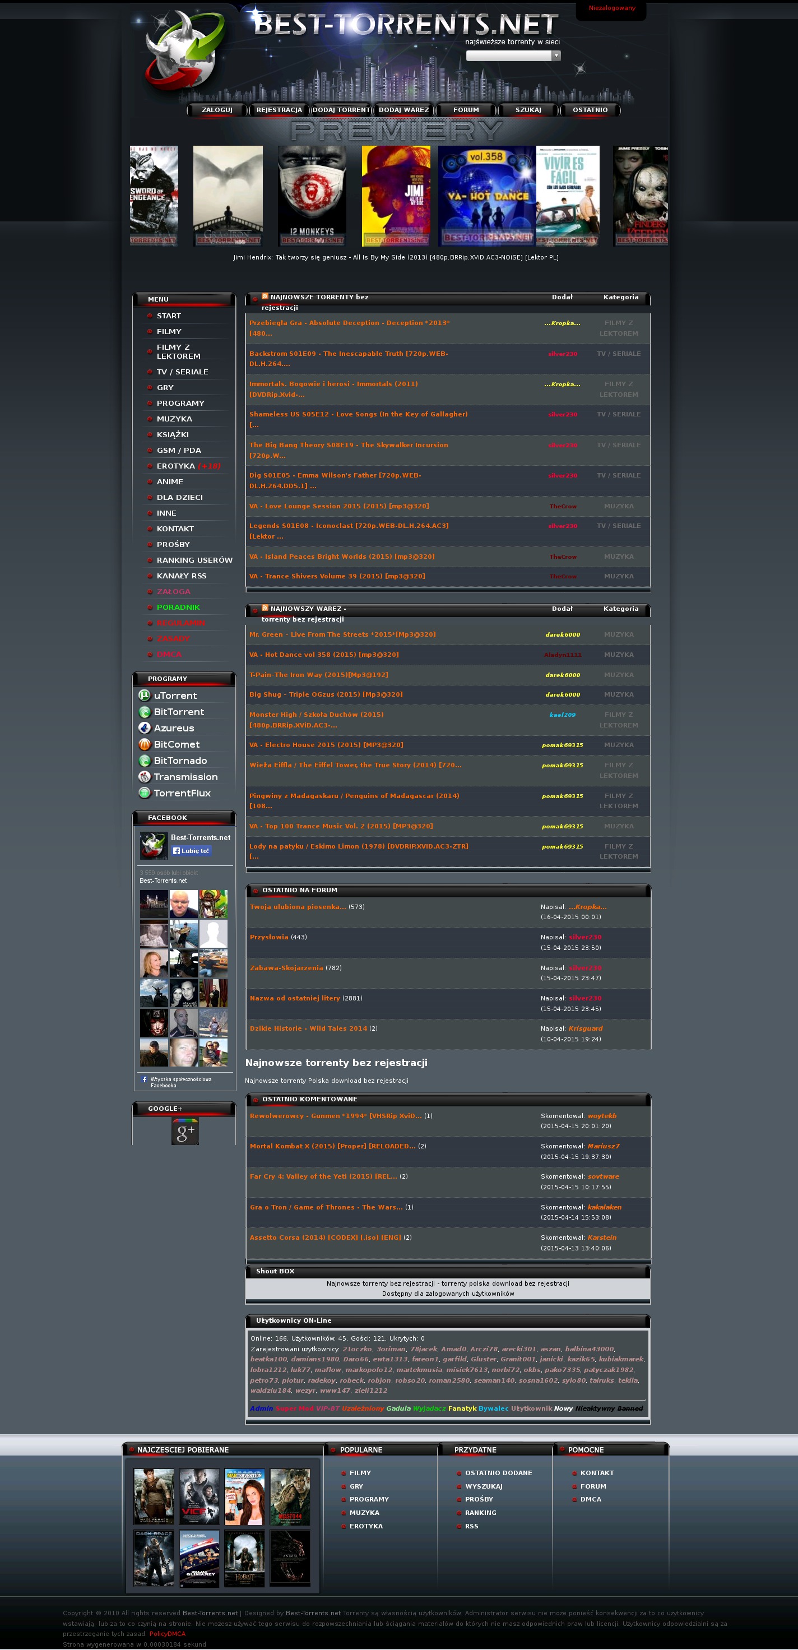Click 'KONTAKT' in the POMOCNE footer column
The height and width of the screenshot is (1650, 798).
point(597,1472)
